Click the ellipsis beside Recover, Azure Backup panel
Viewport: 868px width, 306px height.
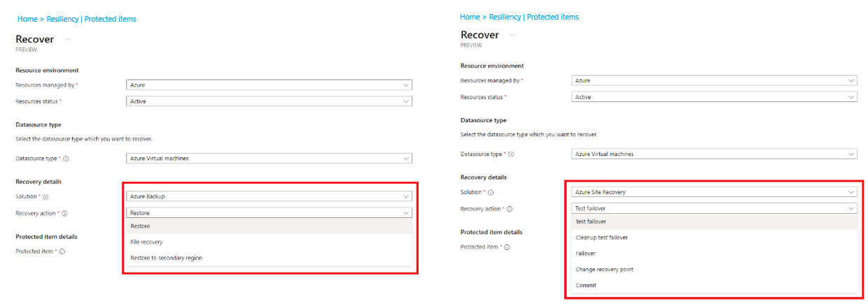click(x=68, y=40)
